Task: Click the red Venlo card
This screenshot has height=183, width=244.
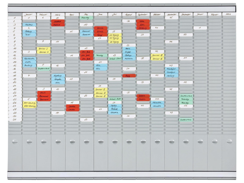Action: [44, 93]
